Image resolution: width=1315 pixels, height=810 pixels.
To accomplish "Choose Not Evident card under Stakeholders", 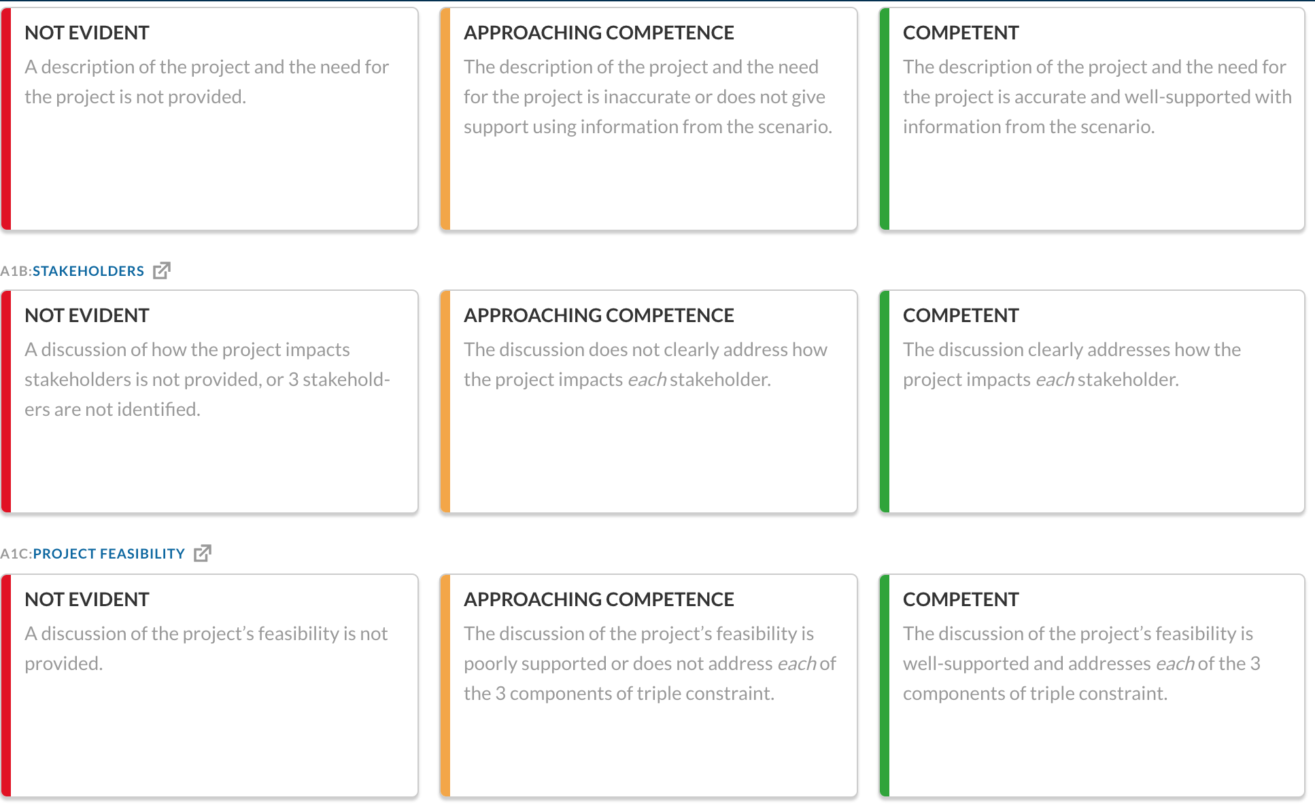I will [209, 402].
